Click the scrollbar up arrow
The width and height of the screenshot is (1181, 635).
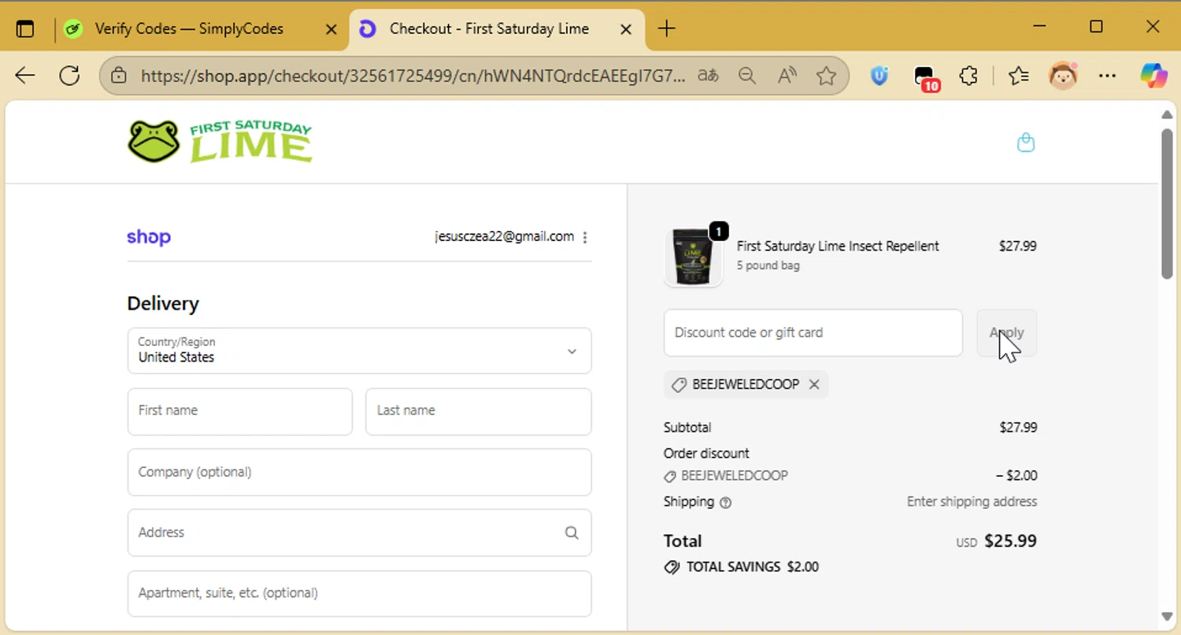coord(1167,115)
